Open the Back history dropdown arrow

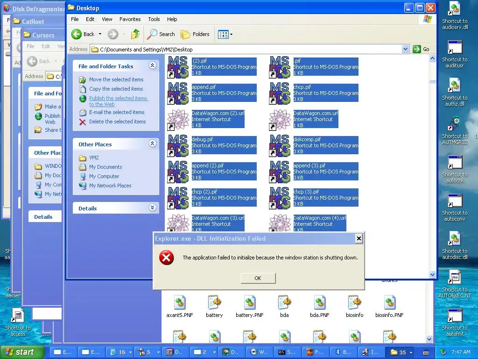[100, 34]
